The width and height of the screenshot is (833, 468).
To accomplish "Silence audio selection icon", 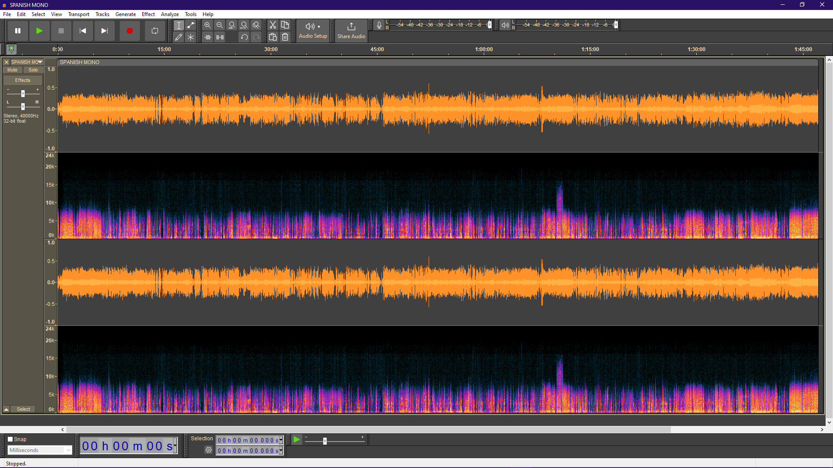I will pos(220,37).
